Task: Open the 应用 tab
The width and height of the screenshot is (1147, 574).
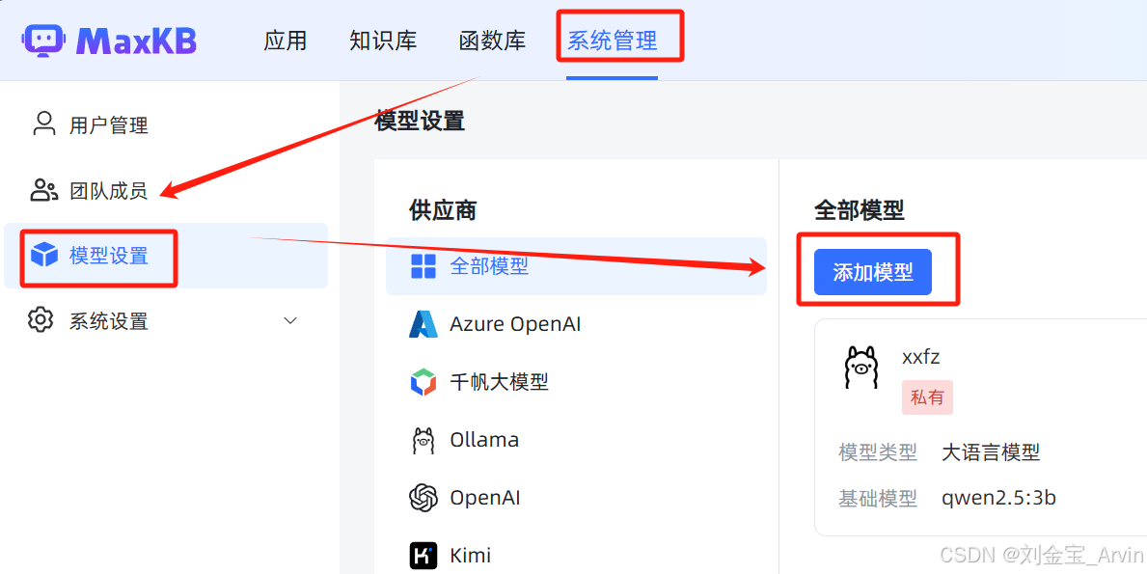Action: [x=286, y=41]
